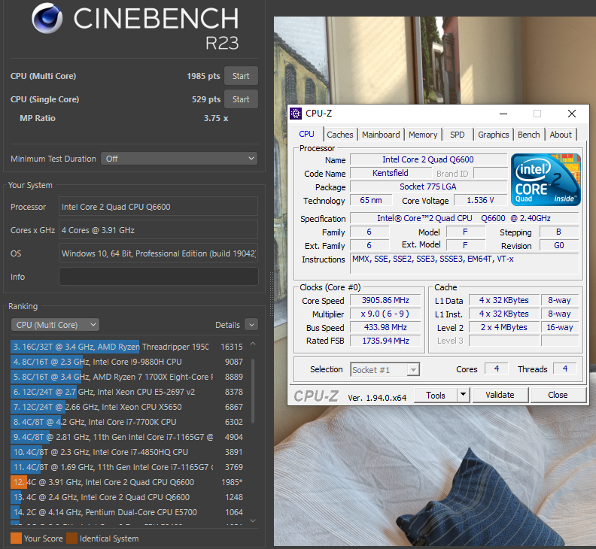Click the brown Identical System legend swatch
Image resolution: width=596 pixels, height=549 pixels.
71,538
